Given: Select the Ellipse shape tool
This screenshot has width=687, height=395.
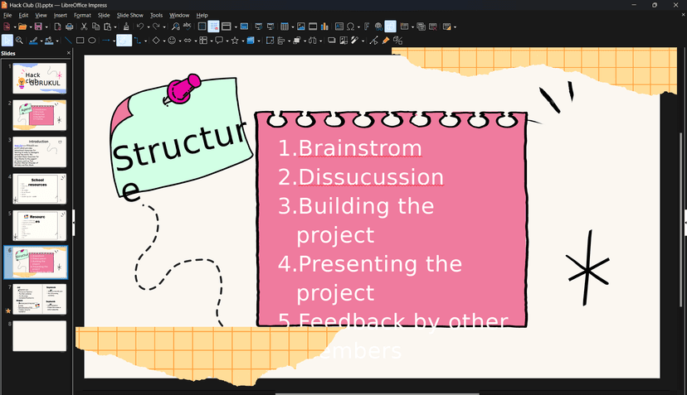Looking at the screenshot, I should click(x=92, y=40).
